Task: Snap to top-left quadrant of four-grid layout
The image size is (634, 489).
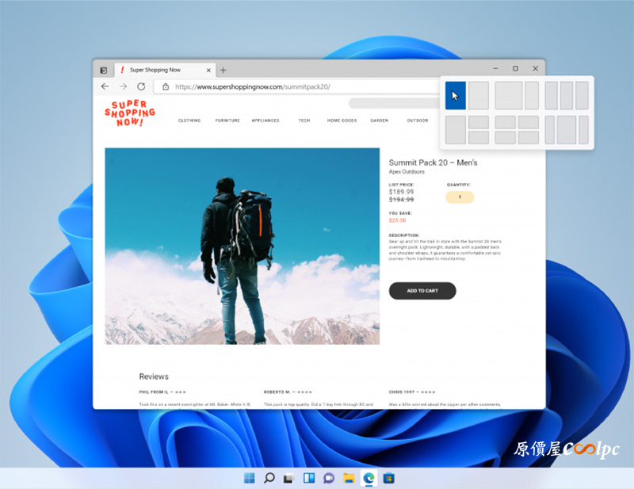Action: coord(505,122)
